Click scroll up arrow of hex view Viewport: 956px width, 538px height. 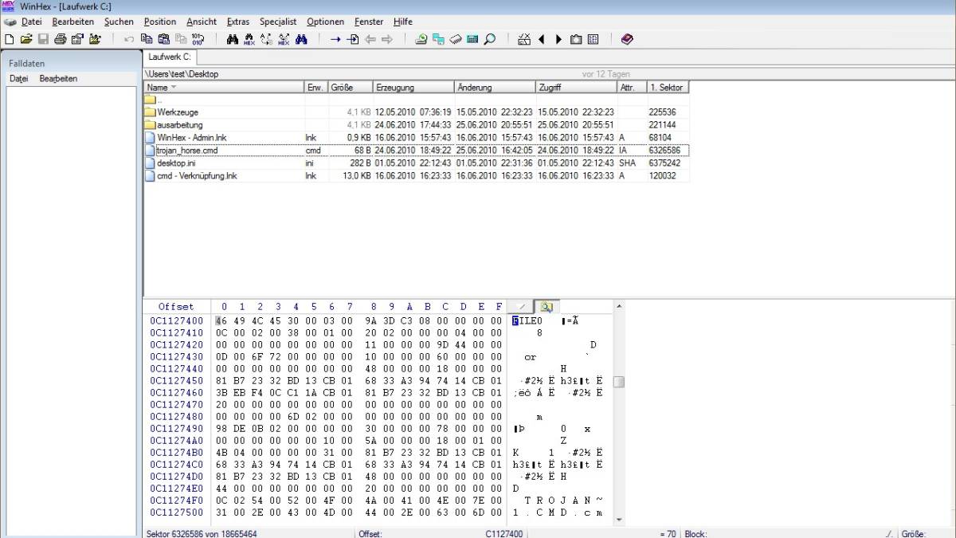619,306
